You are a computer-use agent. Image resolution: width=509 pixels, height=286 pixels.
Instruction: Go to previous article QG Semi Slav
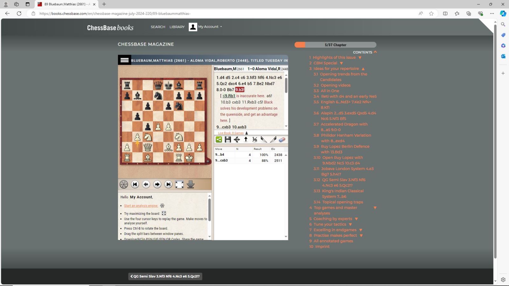tap(165, 276)
